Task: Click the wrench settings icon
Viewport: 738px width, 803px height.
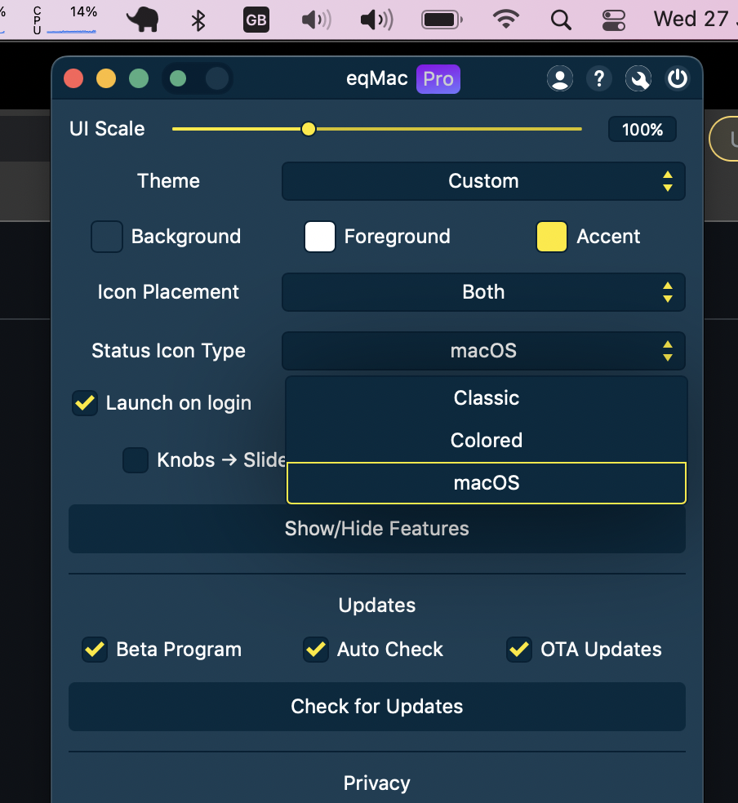Action: [638, 79]
